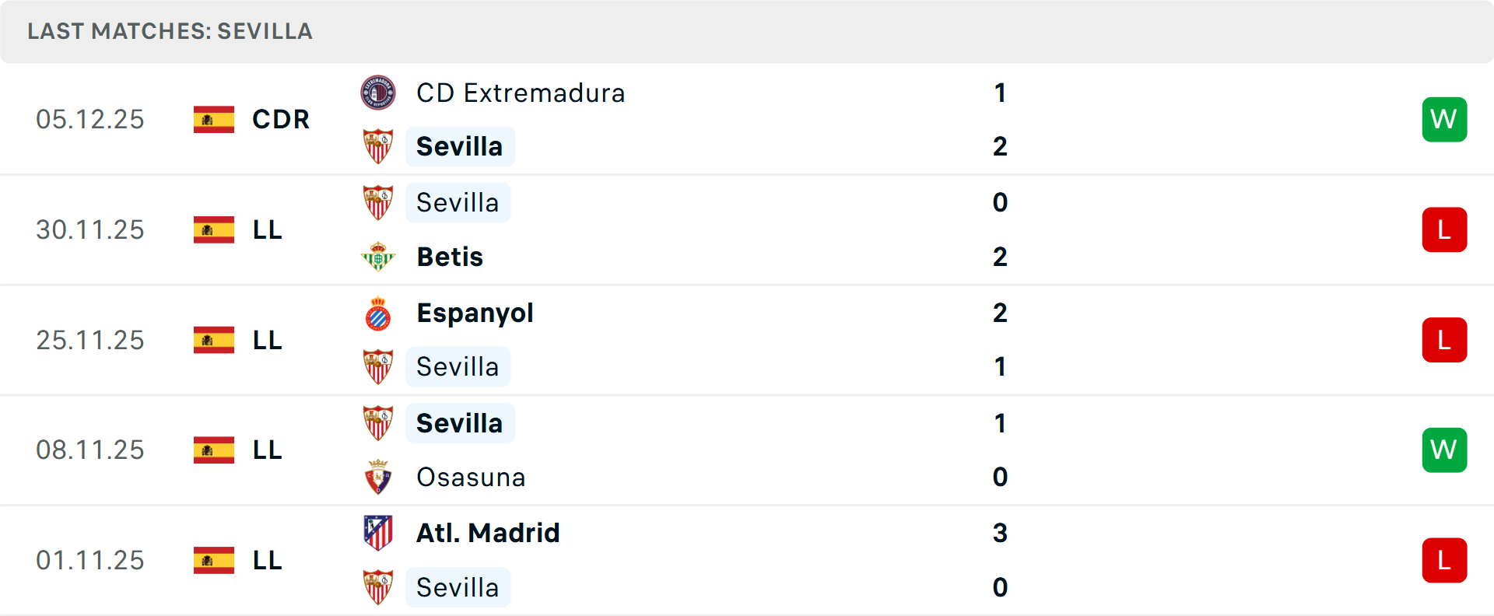Click the CD Extremadura club crest
Image resolution: width=1494 pixels, height=616 pixels.
point(378,93)
